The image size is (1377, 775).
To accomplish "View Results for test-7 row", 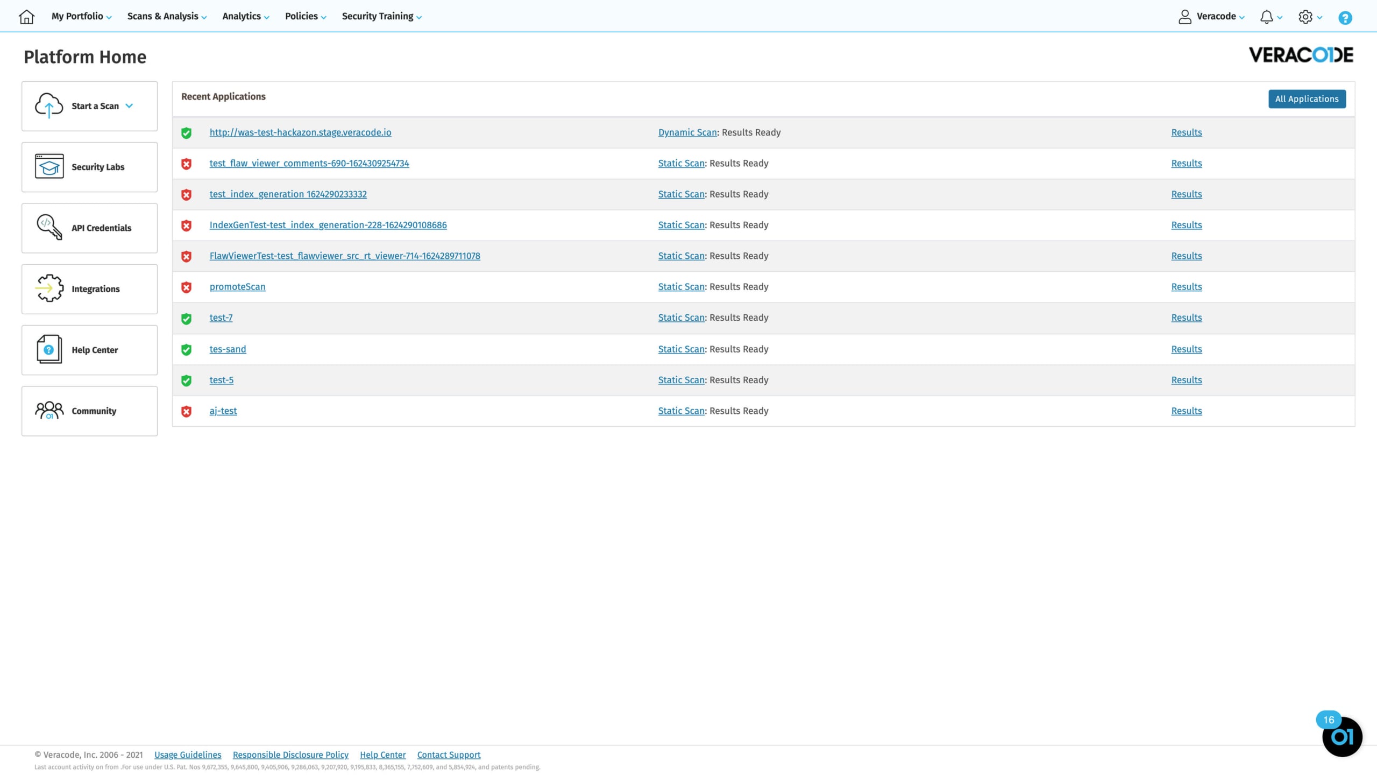I will [1187, 318].
